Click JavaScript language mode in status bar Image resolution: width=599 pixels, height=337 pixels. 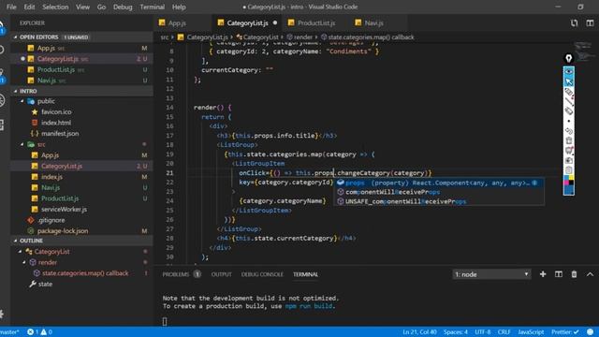pos(531,332)
